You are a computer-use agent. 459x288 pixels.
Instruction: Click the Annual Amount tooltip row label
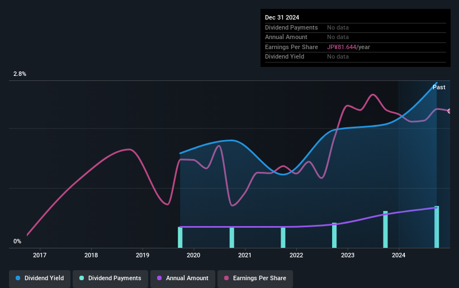coord(286,37)
